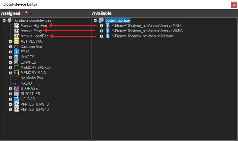Expand the ETX1 tree node
238x141 pixels.
pyautogui.click(x=10, y=52)
